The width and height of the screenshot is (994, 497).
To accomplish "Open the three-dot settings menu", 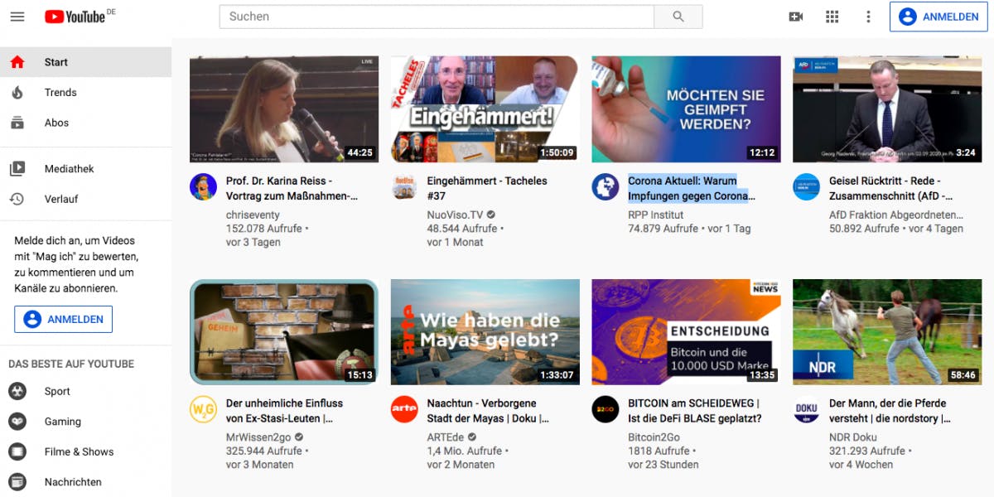I will tap(868, 17).
